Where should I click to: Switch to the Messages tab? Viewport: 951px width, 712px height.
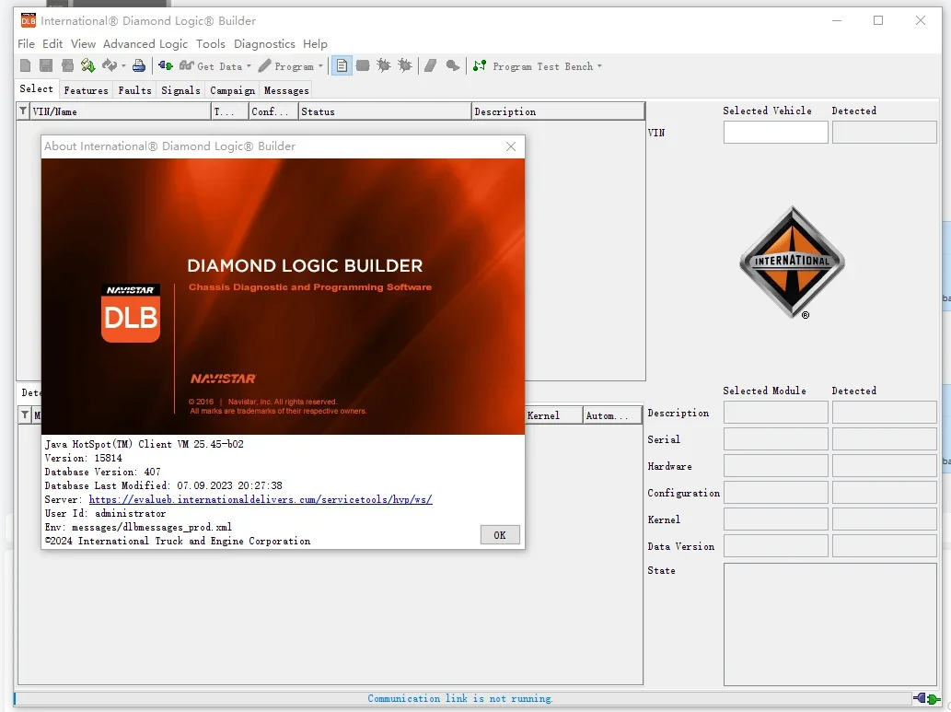coord(286,90)
